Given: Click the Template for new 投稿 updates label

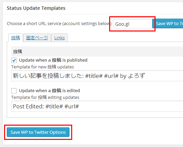Looking at the screenshot, I should [x=42, y=67].
